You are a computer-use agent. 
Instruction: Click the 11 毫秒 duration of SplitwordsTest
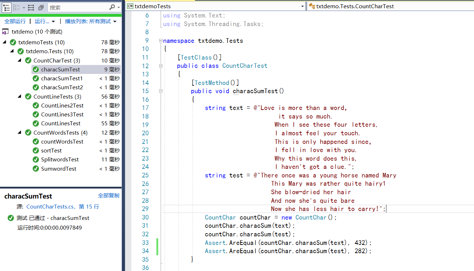111,160
